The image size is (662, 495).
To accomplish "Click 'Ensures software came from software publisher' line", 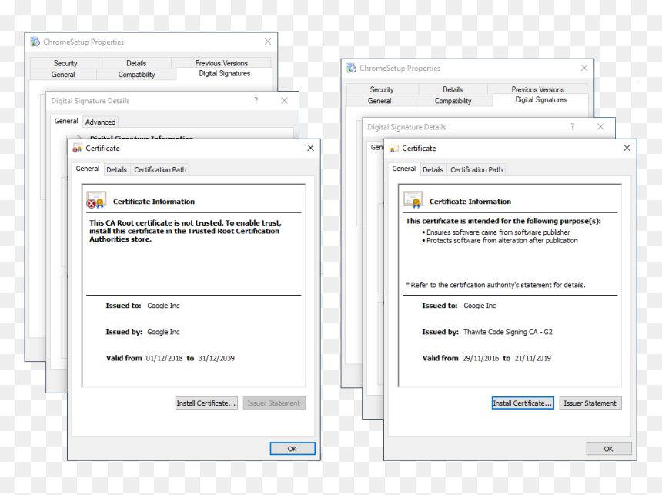I will [498, 232].
